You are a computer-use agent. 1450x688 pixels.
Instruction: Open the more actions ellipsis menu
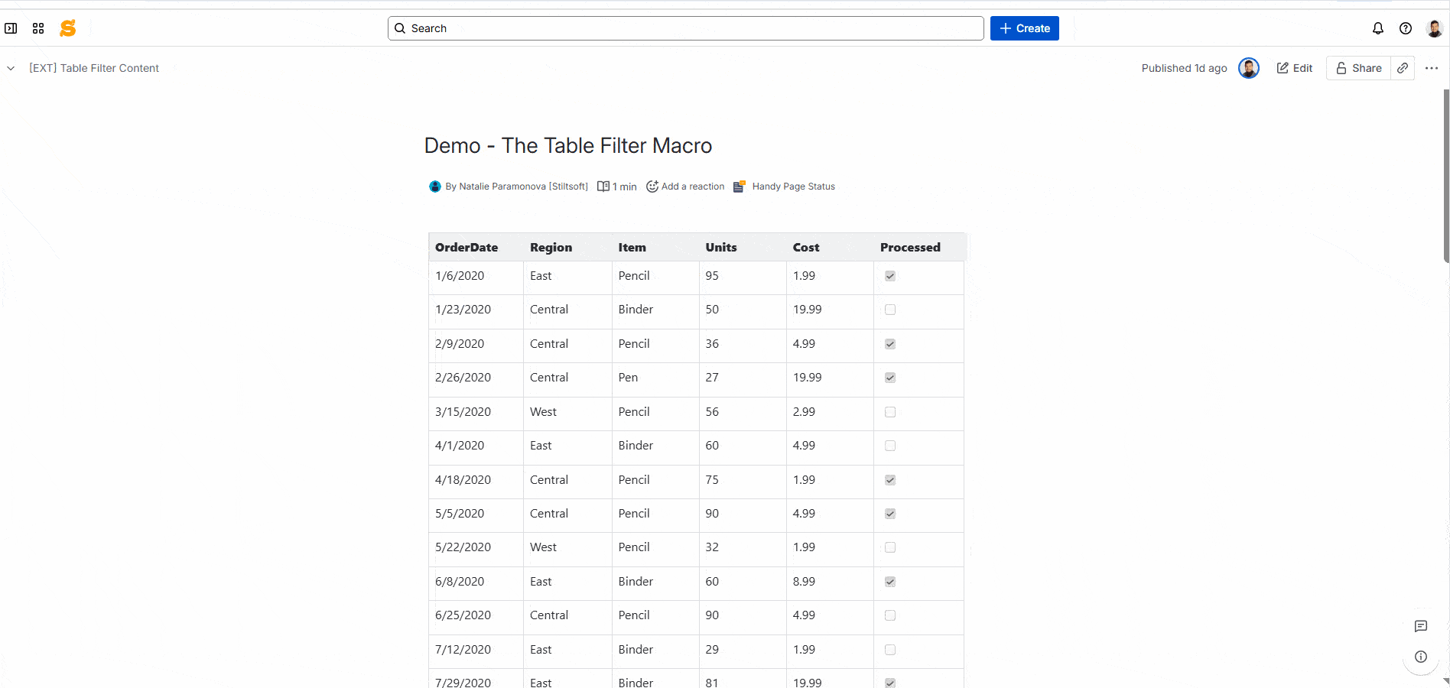[1431, 68]
